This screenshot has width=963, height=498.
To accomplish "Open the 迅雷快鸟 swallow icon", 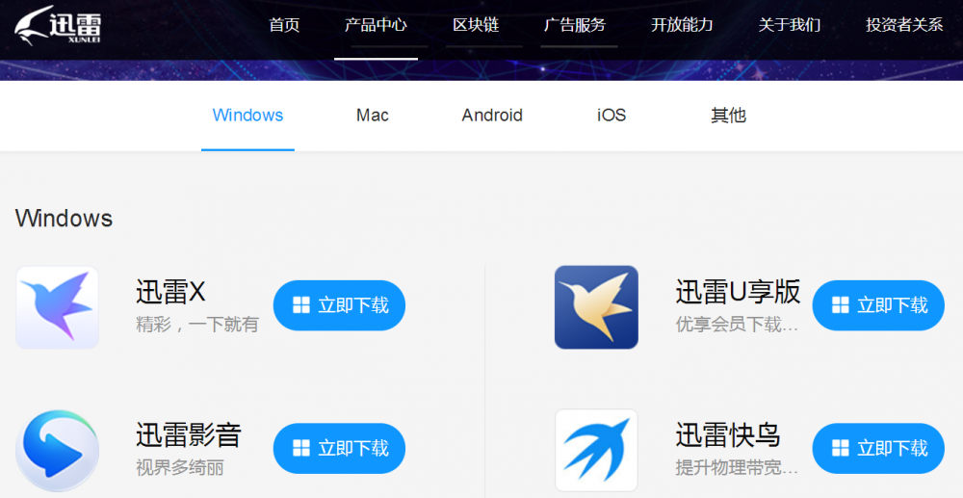I will (x=596, y=451).
